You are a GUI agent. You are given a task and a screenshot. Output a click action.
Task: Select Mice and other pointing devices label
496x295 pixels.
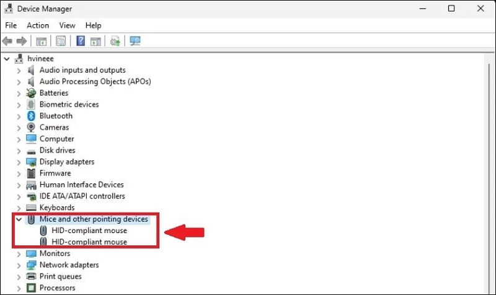pyautogui.click(x=94, y=219)
